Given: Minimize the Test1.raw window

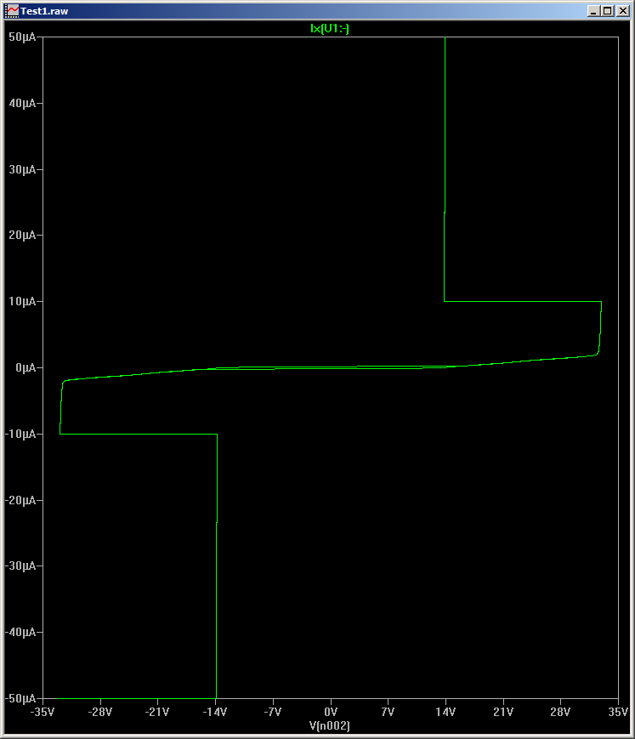Looking at the screenshot, I should click(x=593, y=11).
